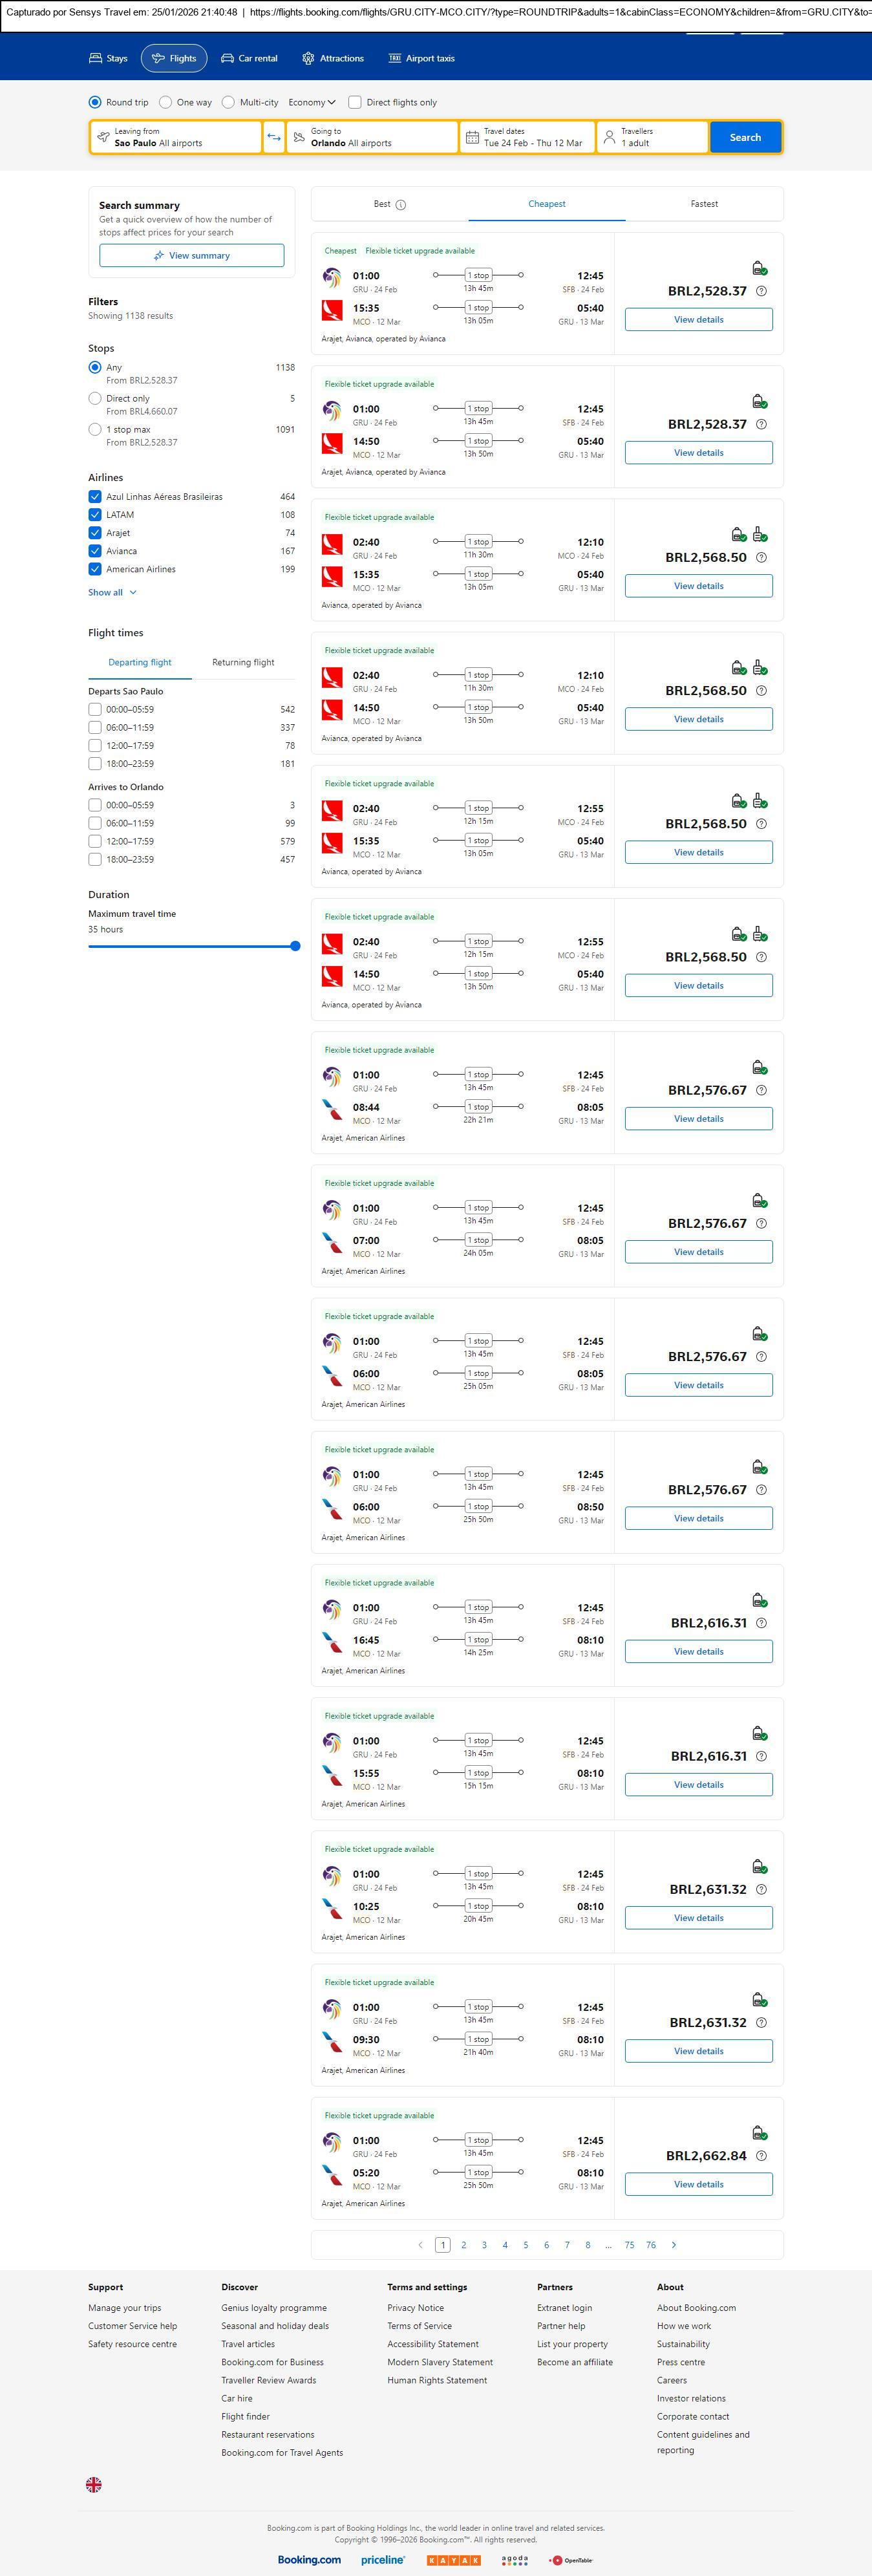Click the Airport taxis icon in the header
The width and height of the screenshot is (872, 2576).
(x=395, y=59)
